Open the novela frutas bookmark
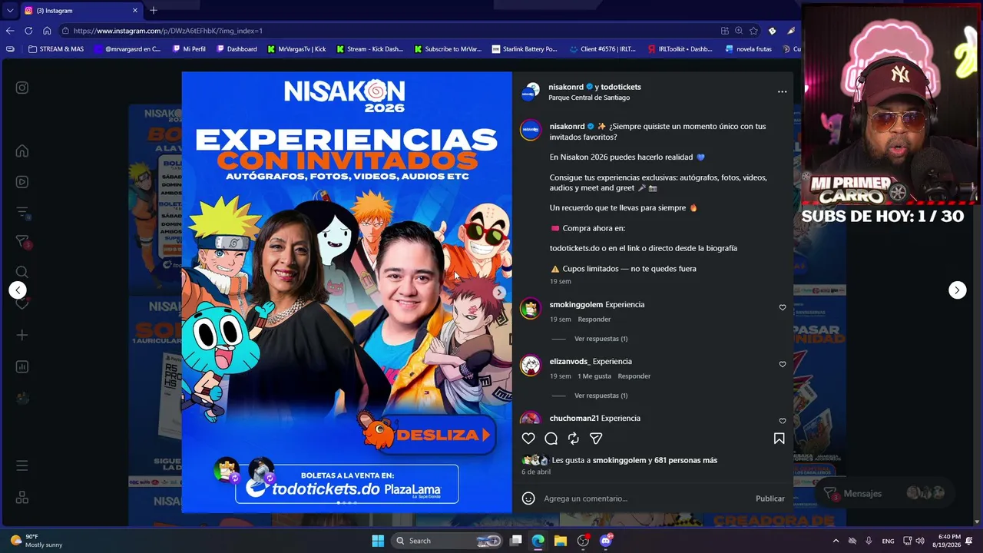The height and width of the screenshot is (553, 983). pyautogui.click(x=749, y=49)
